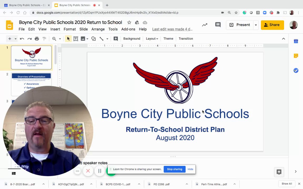303x189 pixels.
Task: Click the Present button
Action: coord(240,25)
